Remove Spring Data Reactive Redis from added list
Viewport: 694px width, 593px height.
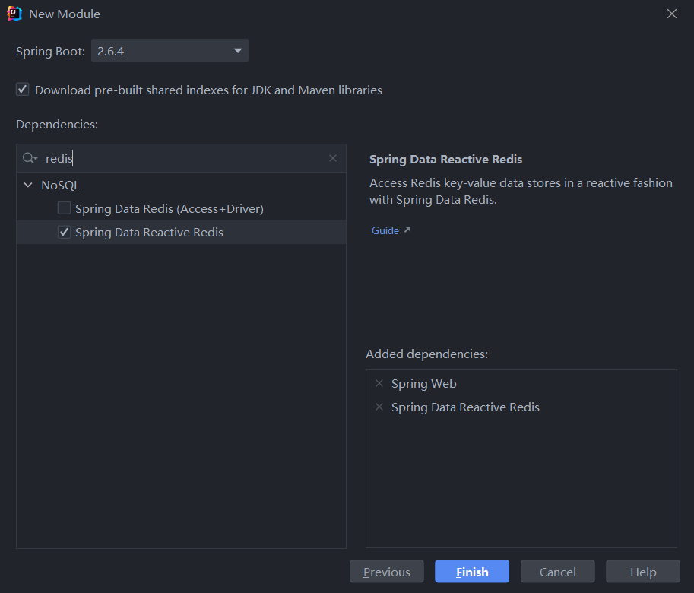[379, 407]
